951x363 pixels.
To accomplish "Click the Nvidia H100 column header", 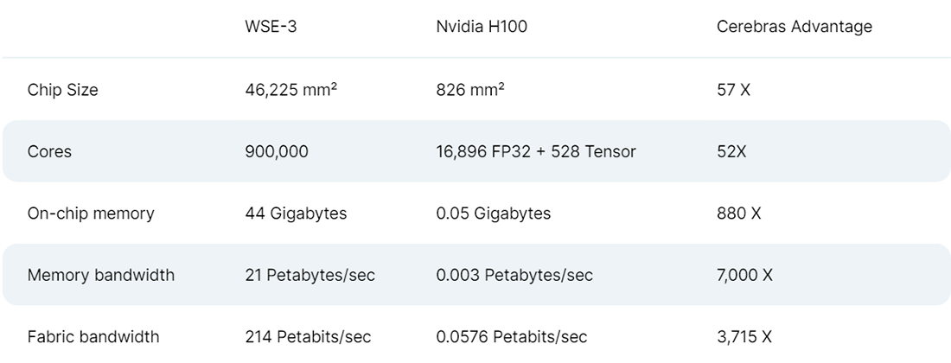I will click(x=482, y=27).
